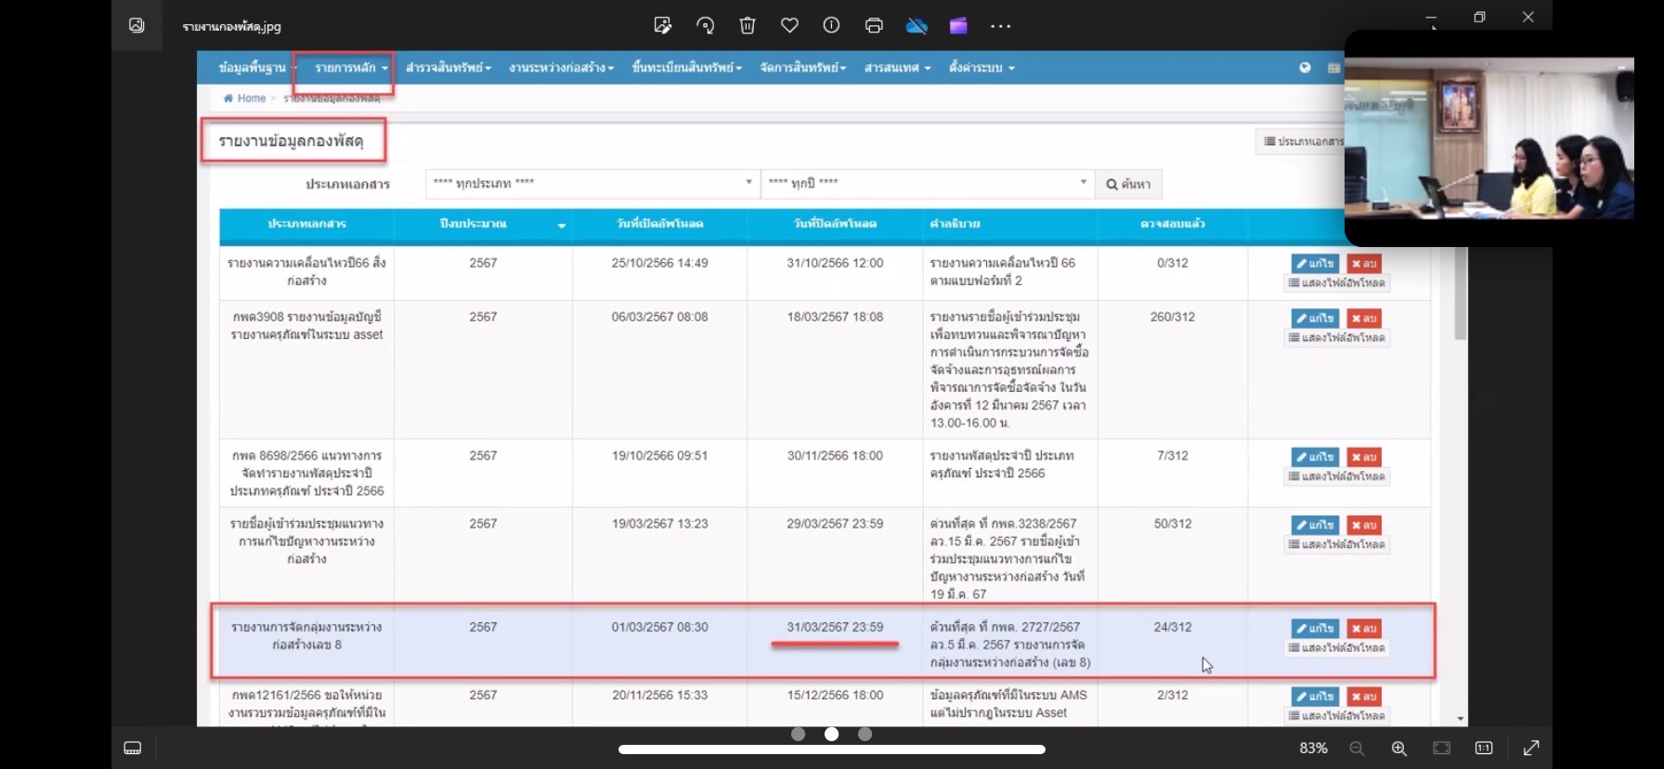Expand the สารสนเทศ dropdown menu
Viewport: 1664px width, 769px height.
click(x=897, y=68)
